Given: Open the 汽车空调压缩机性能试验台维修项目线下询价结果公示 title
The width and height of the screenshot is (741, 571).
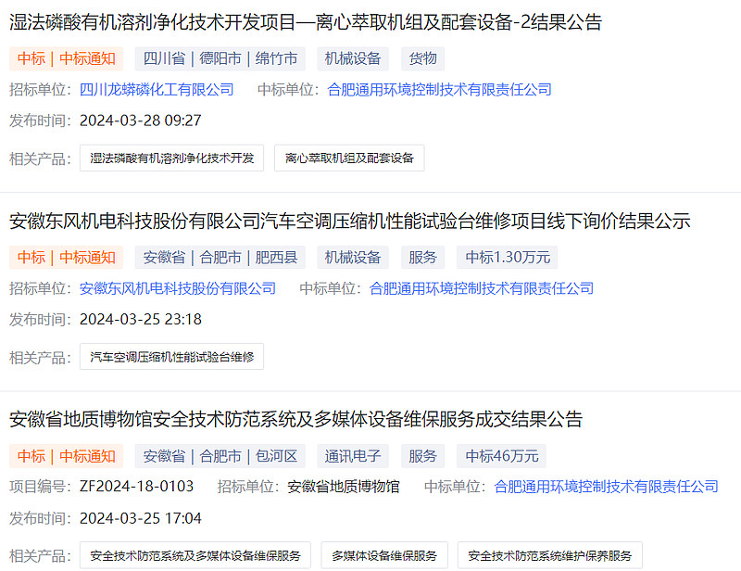Looking at the screenshot, I should (x=350, y=221).
